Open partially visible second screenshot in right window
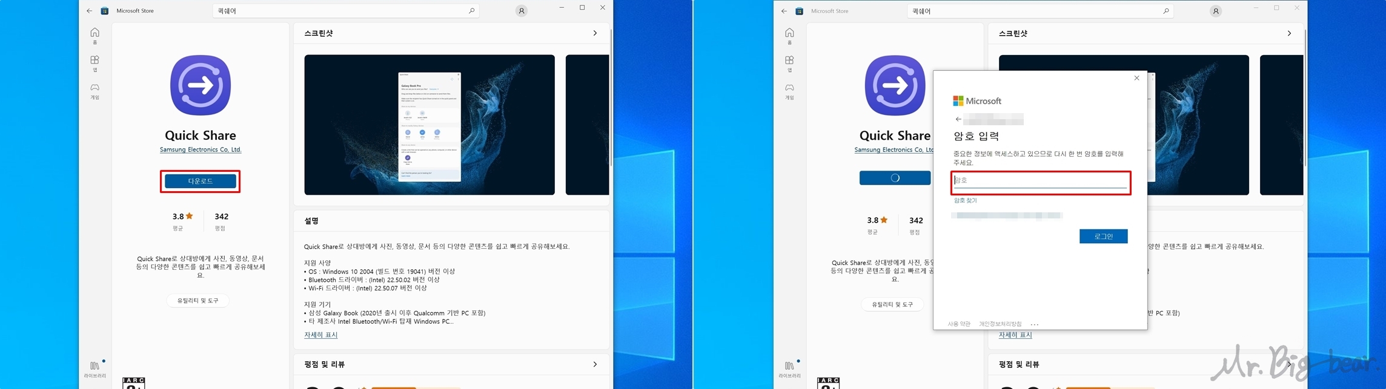Image resolution: width=1386 pixels, height=389 pixels. [1282, 125]
